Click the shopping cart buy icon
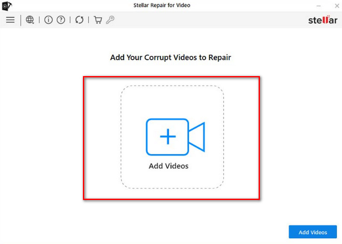Viewport: 342px width, 244px height. click(98, 20)
